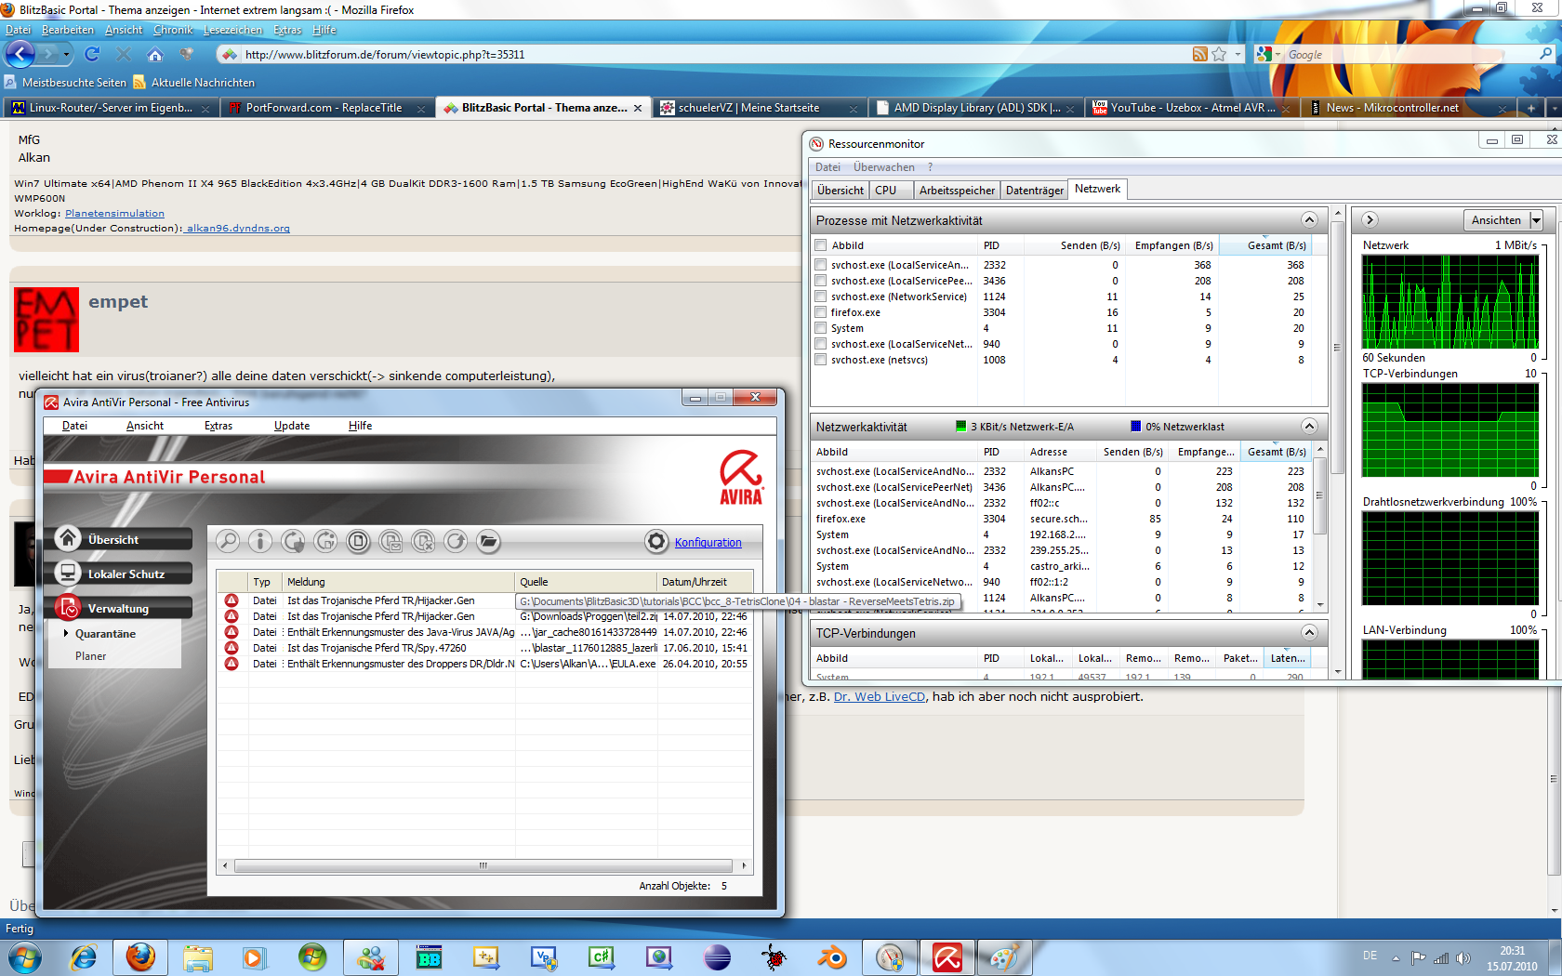The width and height of the screenshot is (1562, 976).
Task: Open the folder icon in Avira toolbar
Action: [488, 541]
